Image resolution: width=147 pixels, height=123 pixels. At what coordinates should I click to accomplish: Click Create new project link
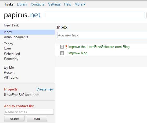45,89
